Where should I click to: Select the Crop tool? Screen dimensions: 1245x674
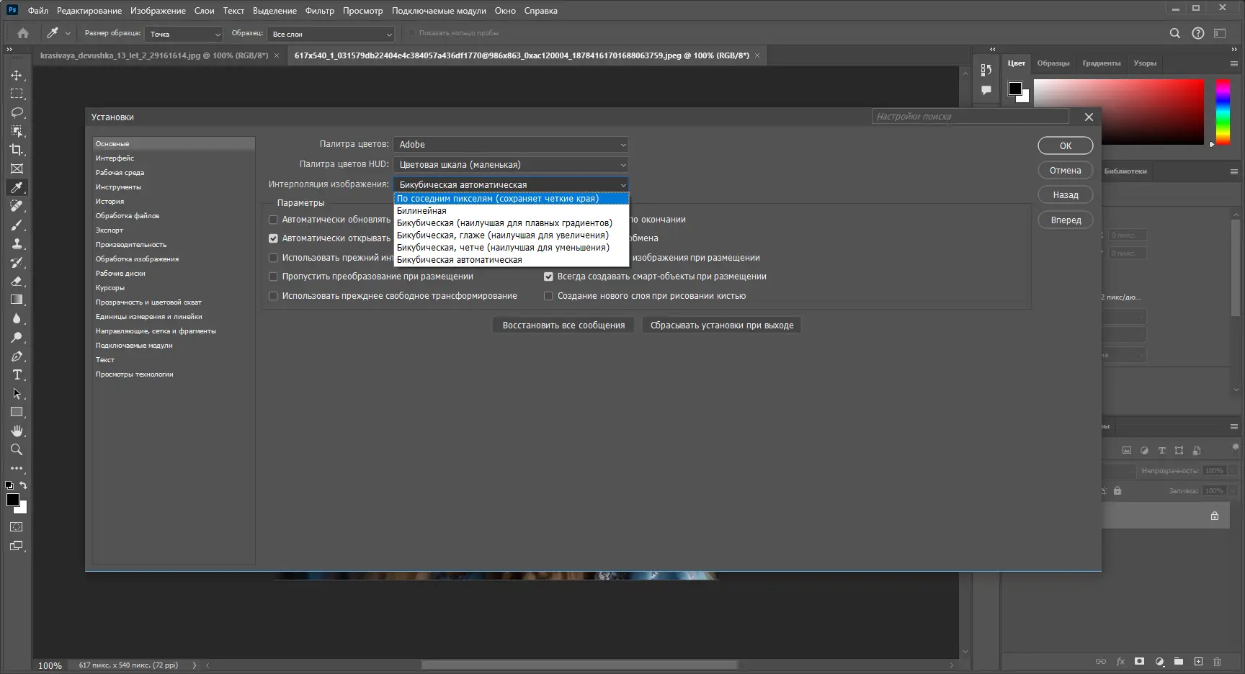coord(17,150)
